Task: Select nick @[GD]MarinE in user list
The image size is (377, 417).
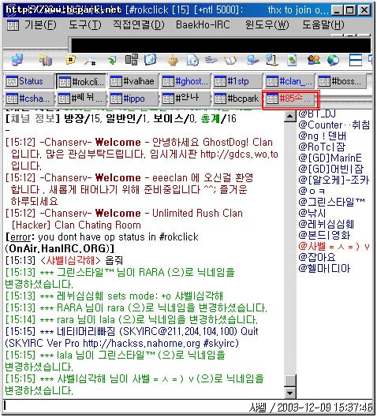Action: coord(330,158)
